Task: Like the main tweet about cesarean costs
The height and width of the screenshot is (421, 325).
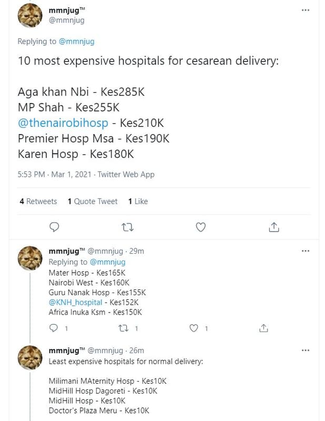Action: click(200, 227)
